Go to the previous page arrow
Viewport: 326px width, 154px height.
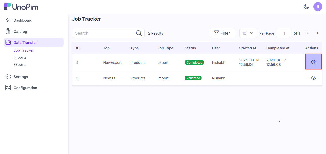pyautogui.click(x=307, y=33)
